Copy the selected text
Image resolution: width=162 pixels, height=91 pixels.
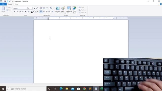9,10
